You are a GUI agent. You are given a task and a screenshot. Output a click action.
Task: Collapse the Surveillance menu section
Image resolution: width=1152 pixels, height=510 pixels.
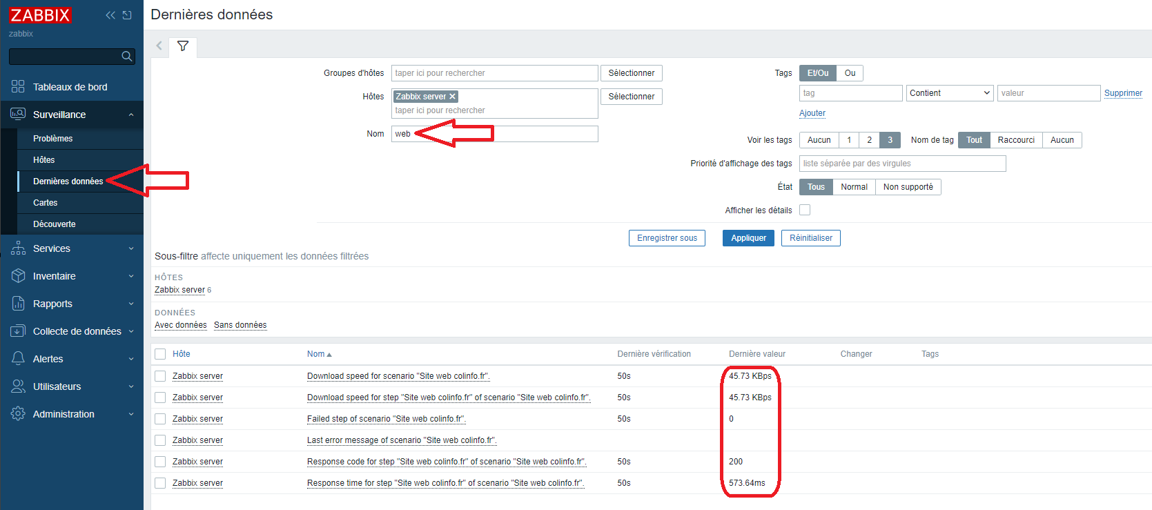[131, 115]
